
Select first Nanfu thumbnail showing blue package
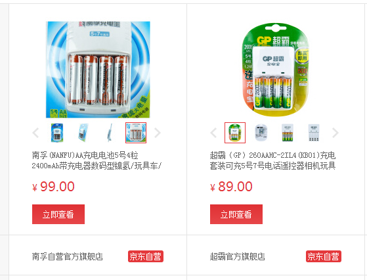coord(57,133)
